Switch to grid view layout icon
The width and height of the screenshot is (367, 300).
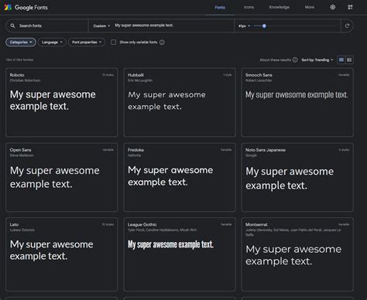(341, 60)
